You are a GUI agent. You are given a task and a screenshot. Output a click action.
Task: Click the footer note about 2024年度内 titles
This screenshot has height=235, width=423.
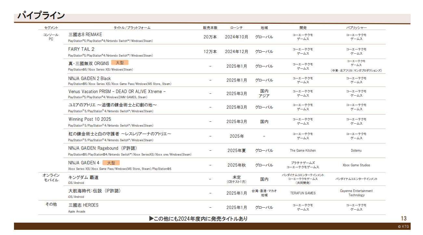[198, 219]
